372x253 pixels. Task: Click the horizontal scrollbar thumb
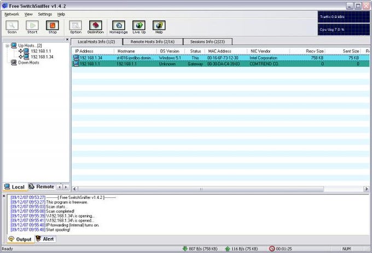click(201, 189)
